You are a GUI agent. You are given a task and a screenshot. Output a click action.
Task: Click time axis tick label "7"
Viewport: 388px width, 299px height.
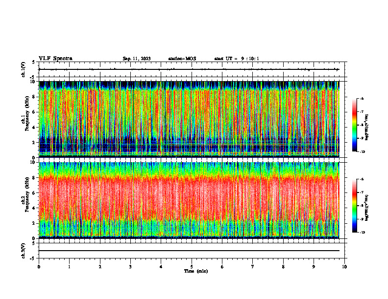tap(253, 267)
